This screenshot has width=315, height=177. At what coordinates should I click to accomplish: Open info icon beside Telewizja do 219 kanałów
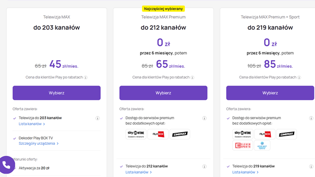click(311, 166)
